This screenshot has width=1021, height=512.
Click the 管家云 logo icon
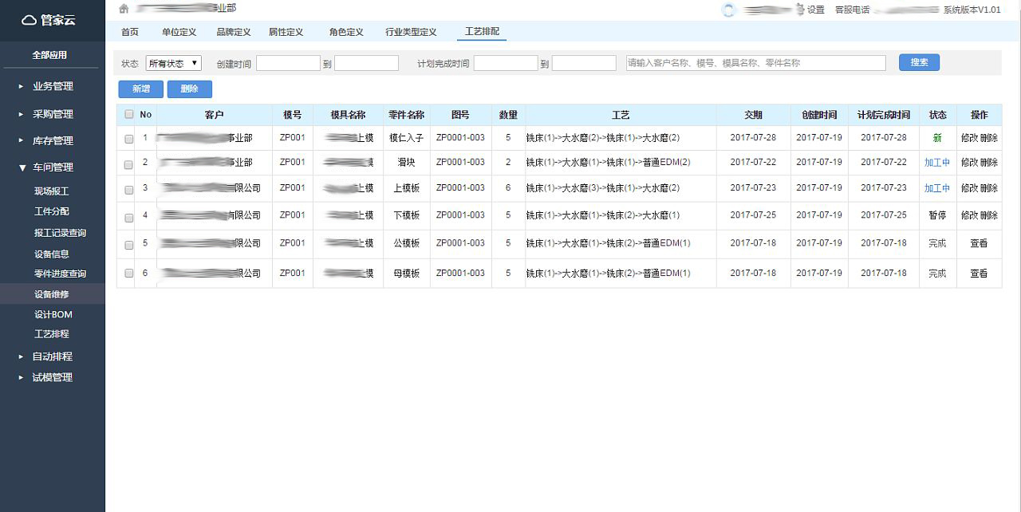[30, 21]
